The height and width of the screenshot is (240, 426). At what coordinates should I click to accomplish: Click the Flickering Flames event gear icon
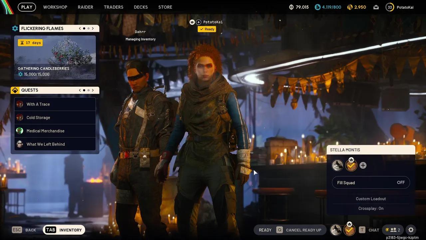(x=15, y=28)
